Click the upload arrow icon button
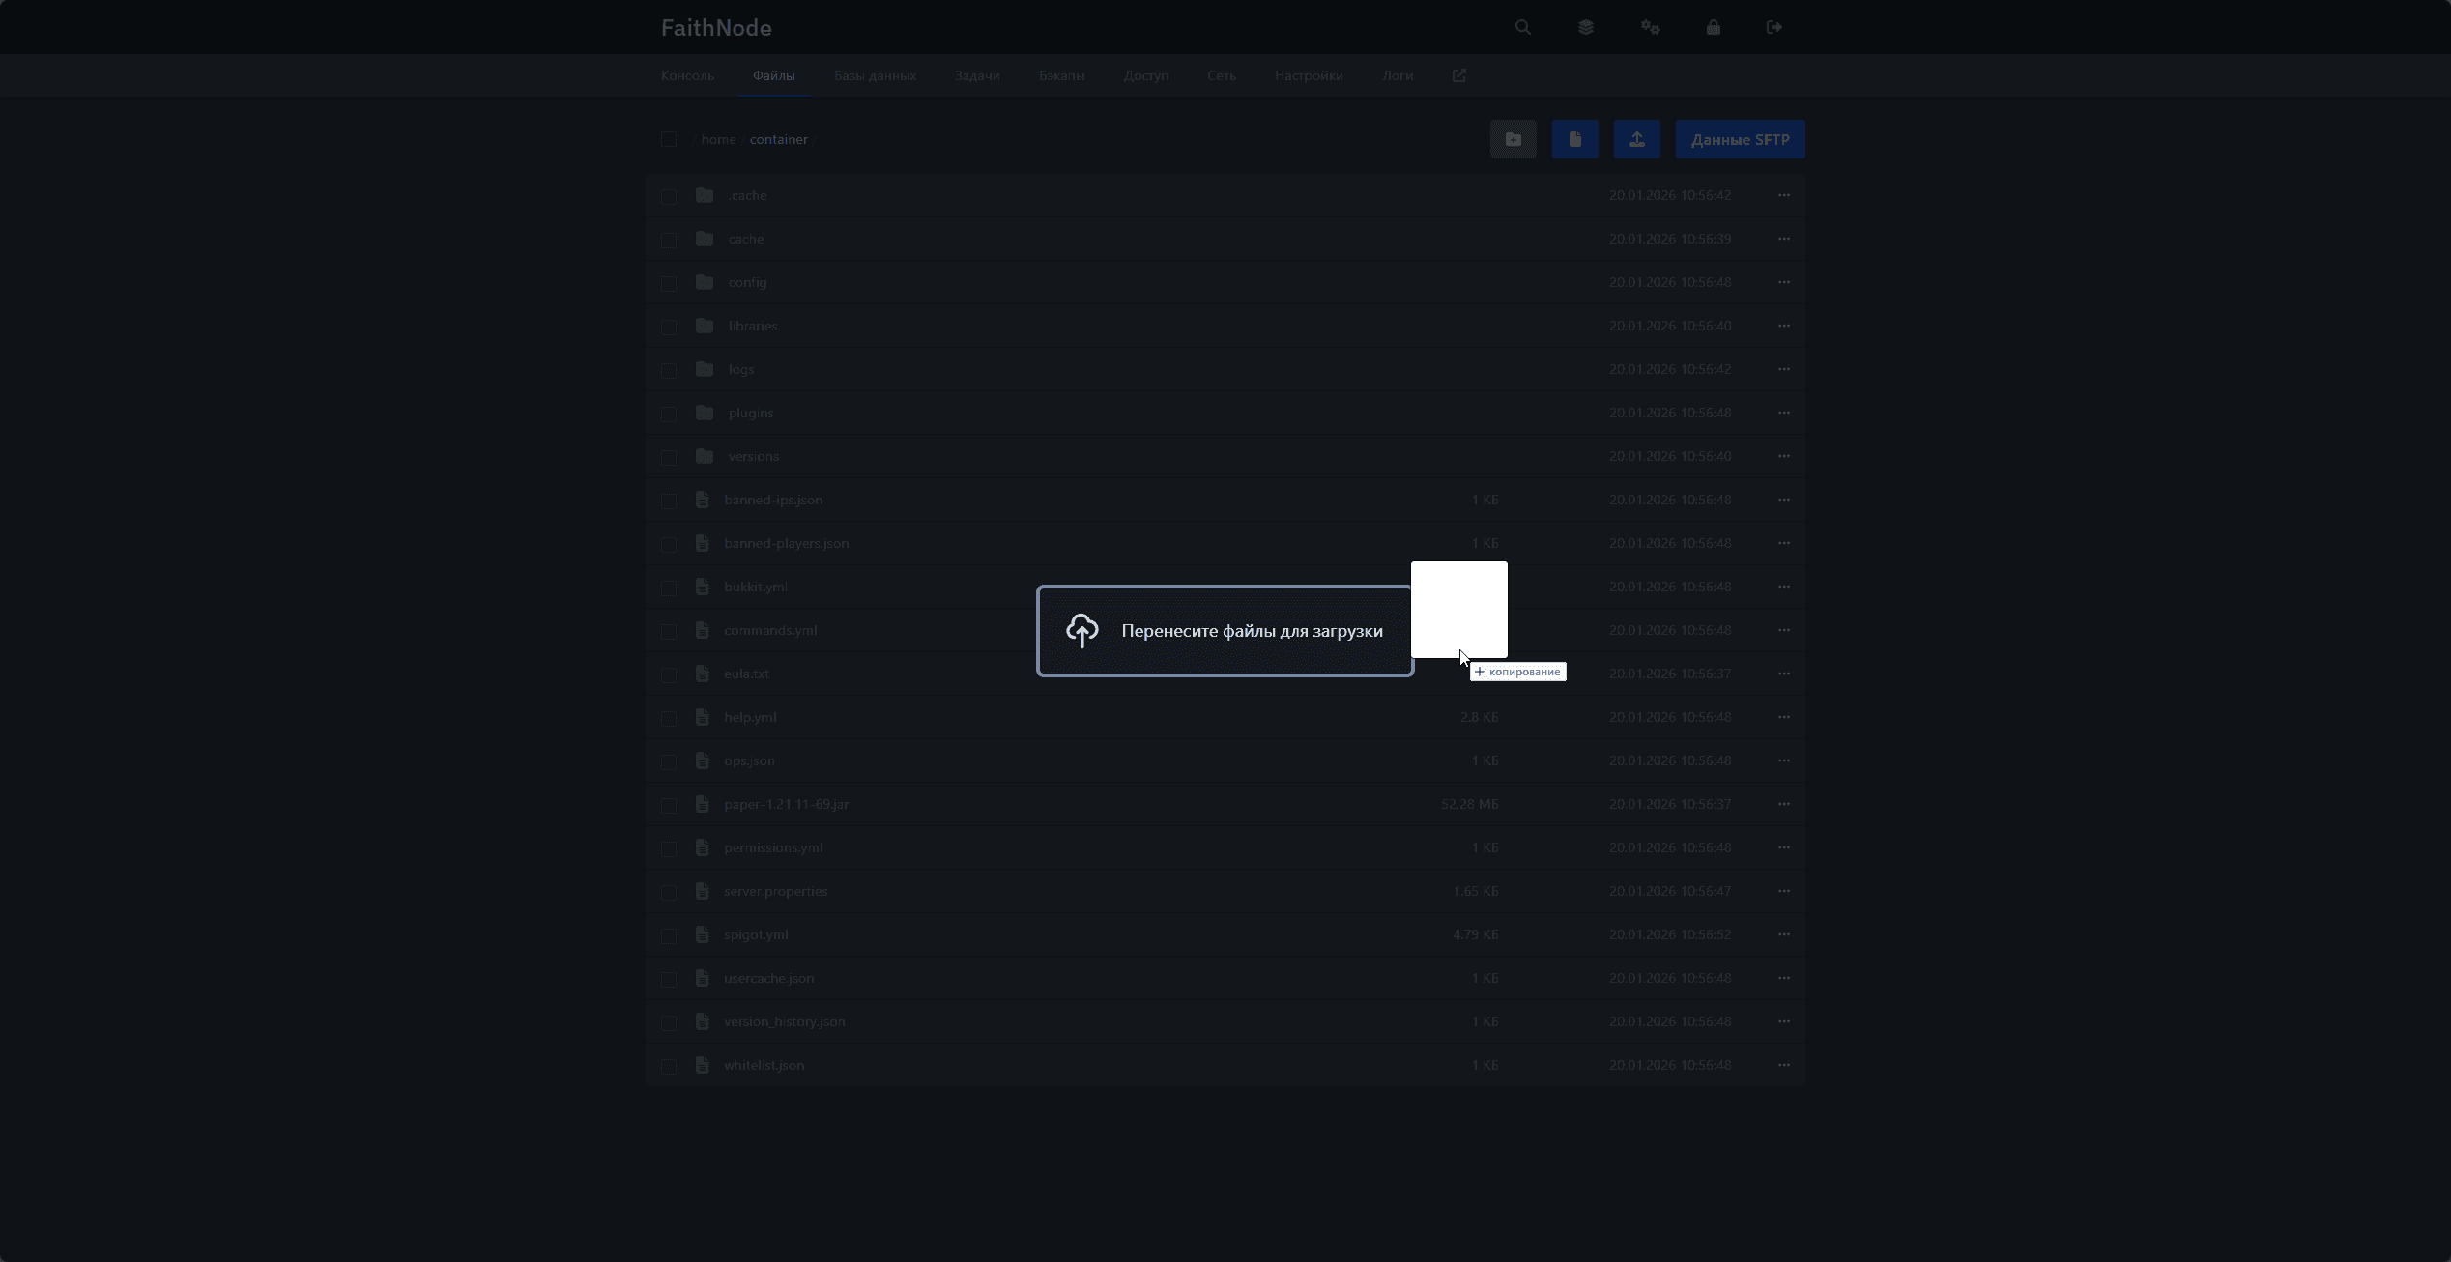Image resolution: width=2451 pixels, height=1262 pixels. click(1637, 139)
